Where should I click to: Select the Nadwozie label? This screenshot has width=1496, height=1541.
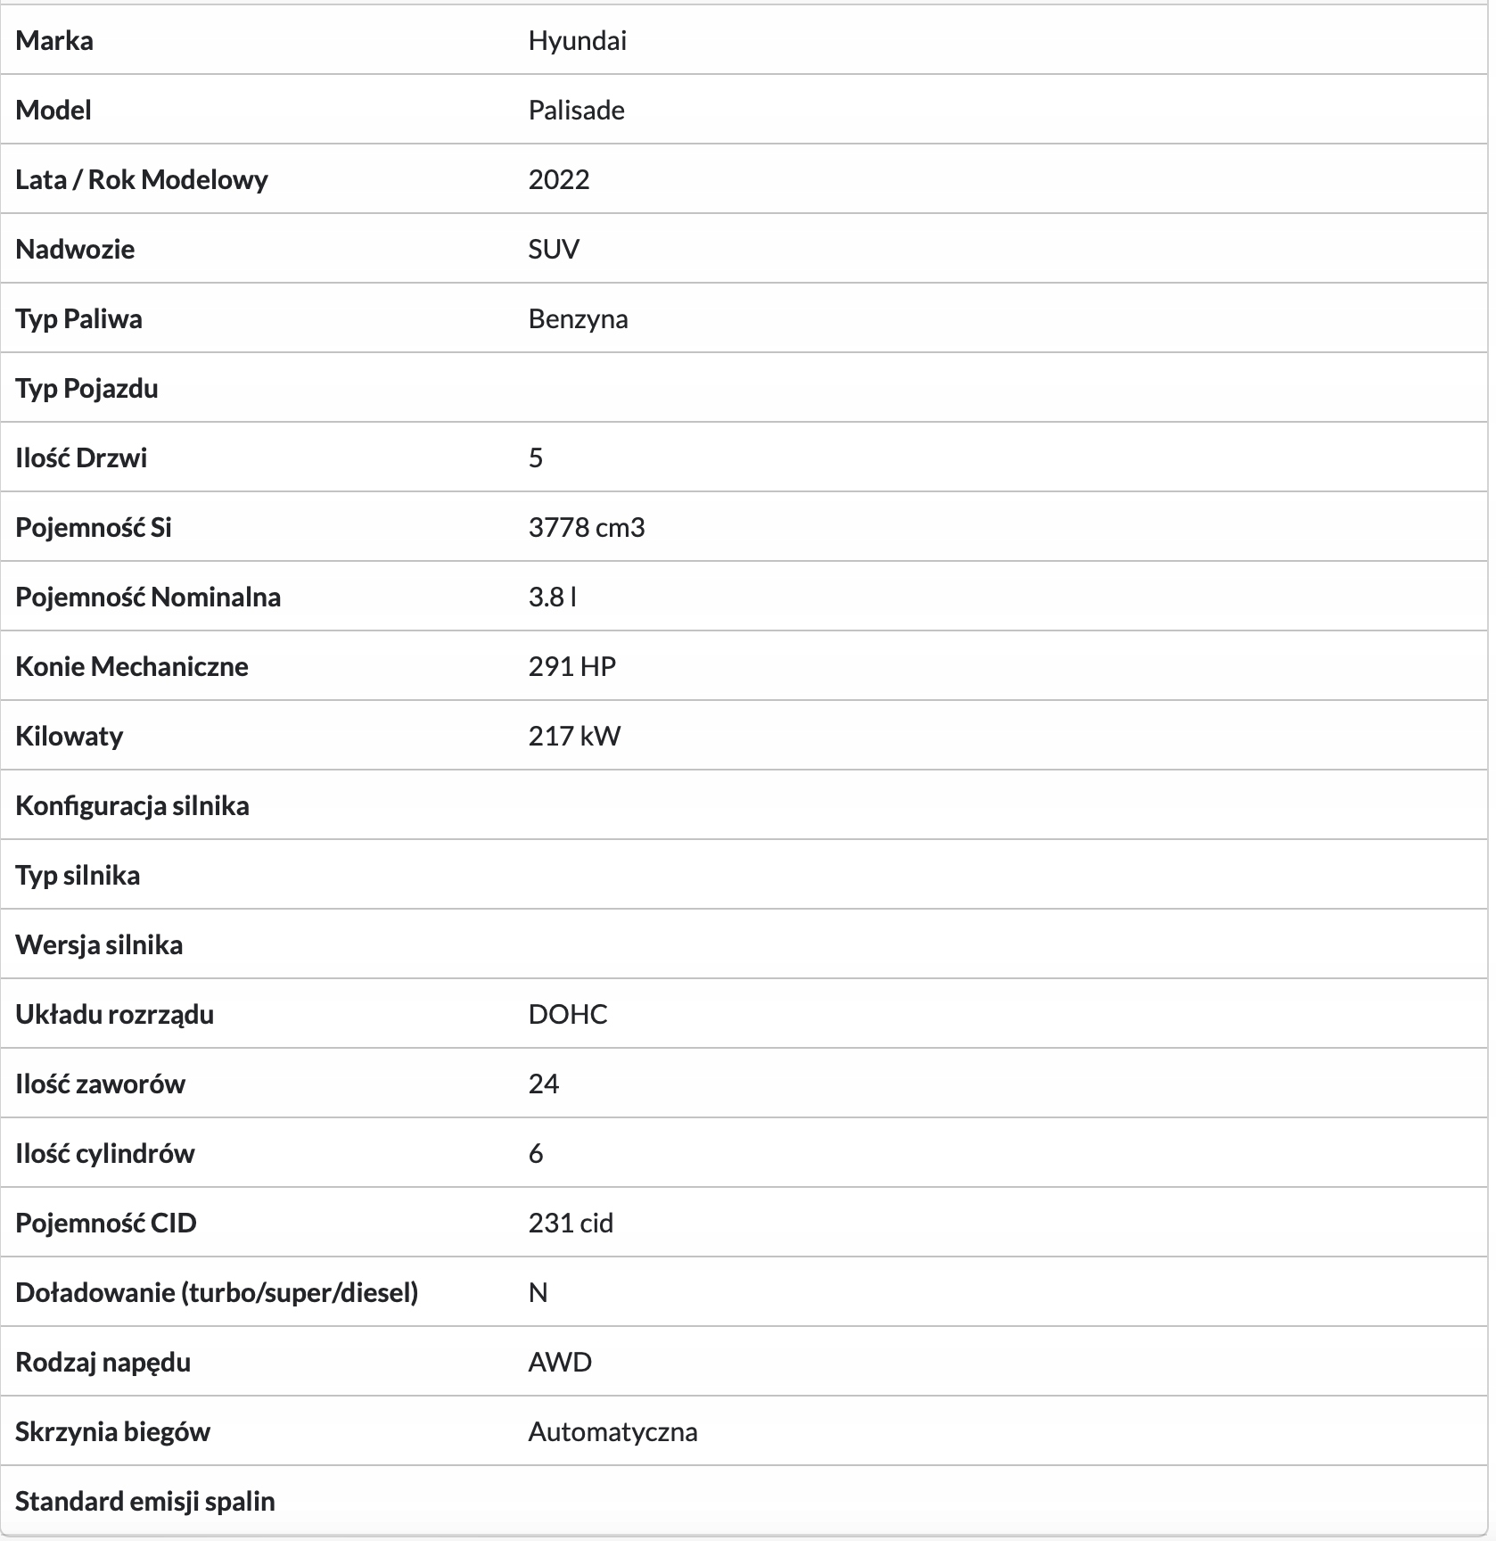tap(75, 249)
